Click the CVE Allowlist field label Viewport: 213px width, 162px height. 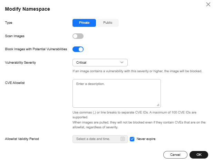(15, 83)
